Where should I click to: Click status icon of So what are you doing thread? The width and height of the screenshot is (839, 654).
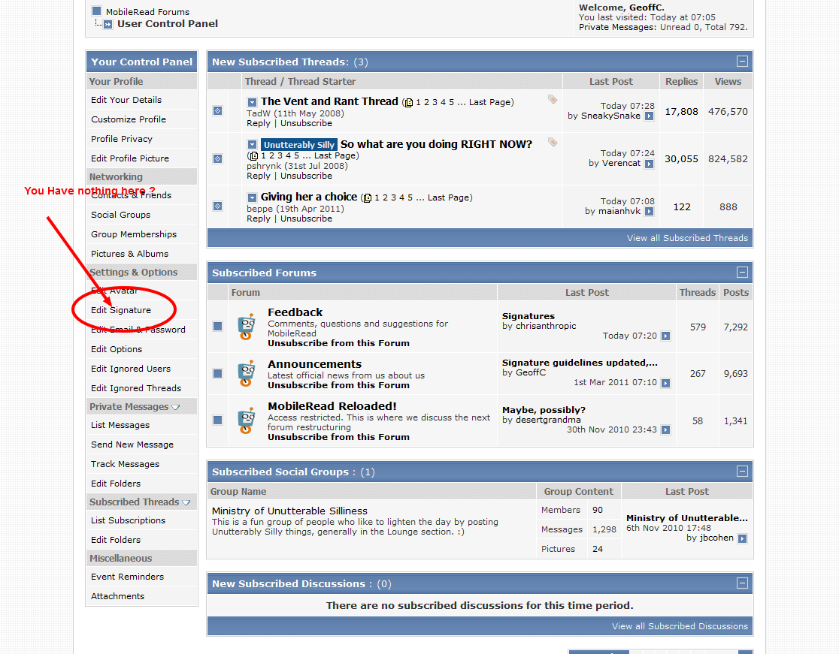click(x=218, y=158)
